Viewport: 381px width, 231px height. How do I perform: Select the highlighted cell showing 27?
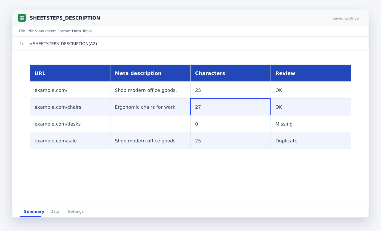click(x=231, y=107)
